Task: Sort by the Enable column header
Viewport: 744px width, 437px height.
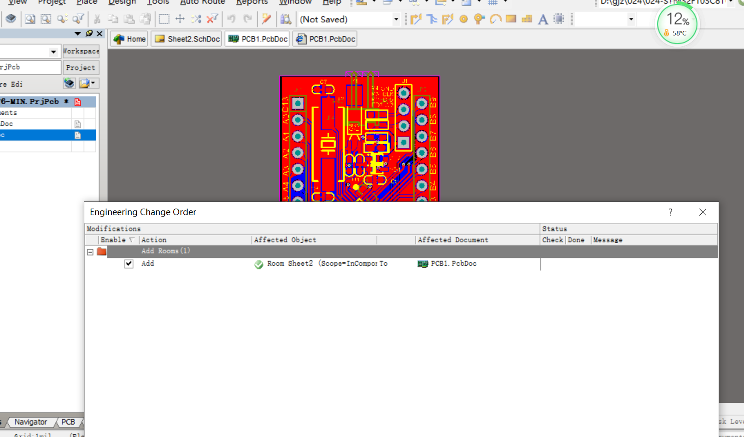Action: coord(117,240)
